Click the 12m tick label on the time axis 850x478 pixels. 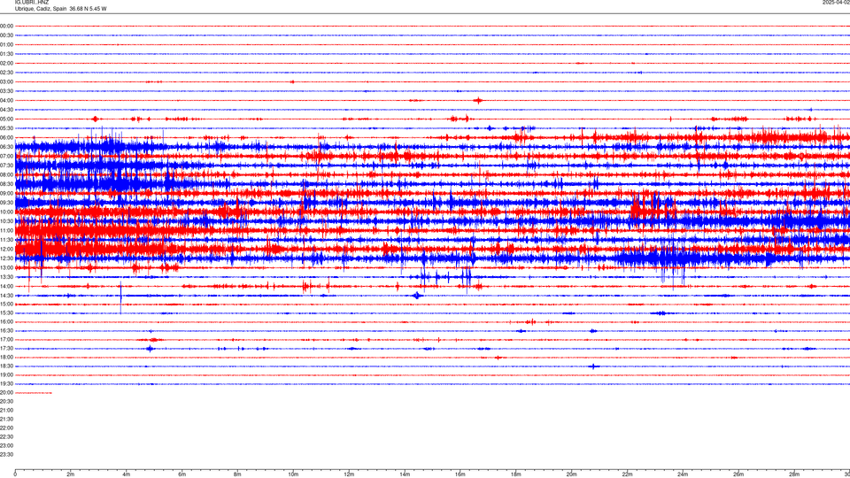pyautogui.click(x=349, y=474)
